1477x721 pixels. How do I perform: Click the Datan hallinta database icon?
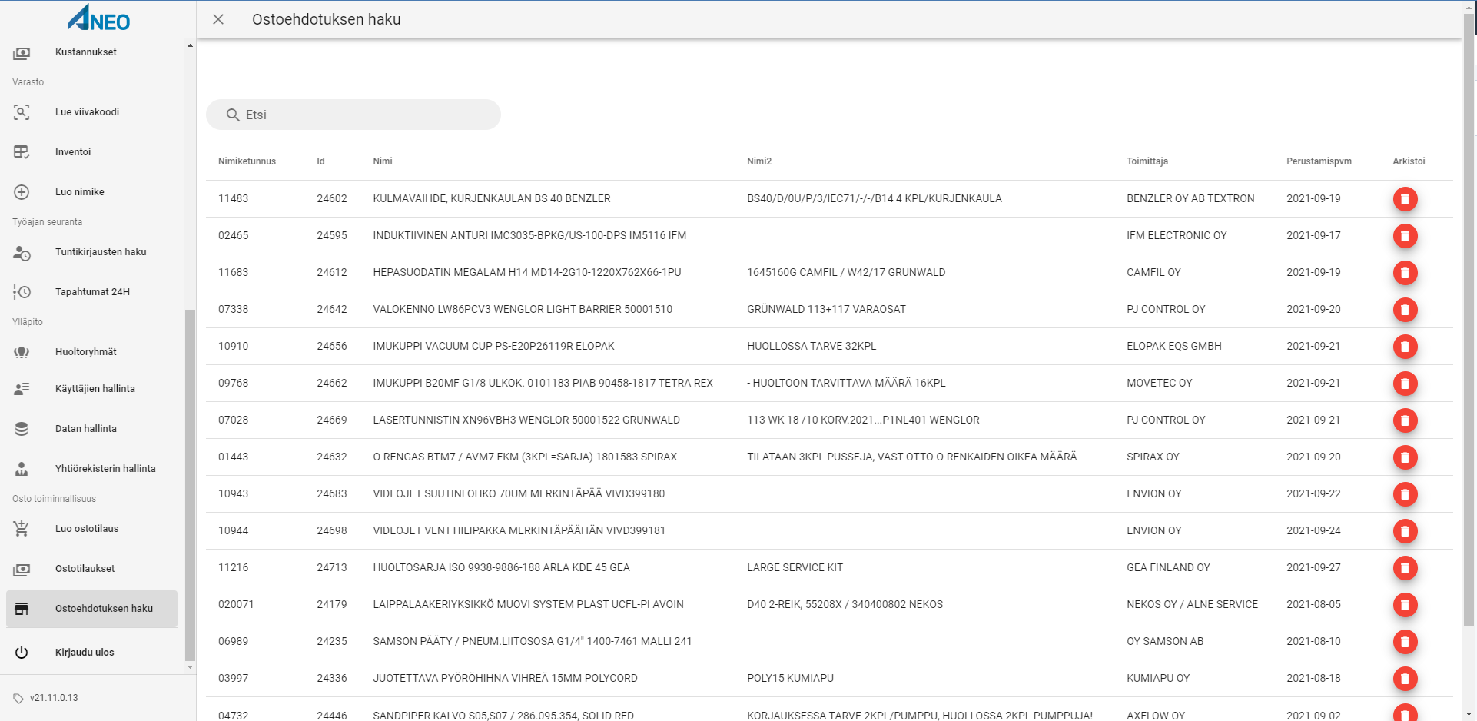(22, 429)
